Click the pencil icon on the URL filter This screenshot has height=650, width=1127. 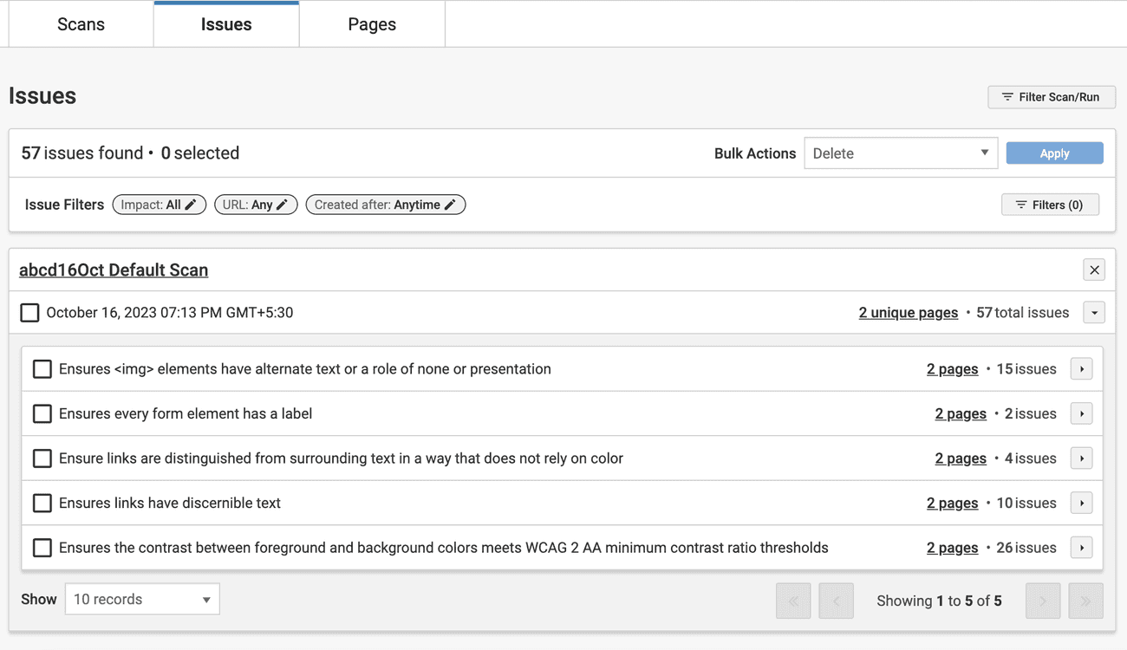click(282, 204)
